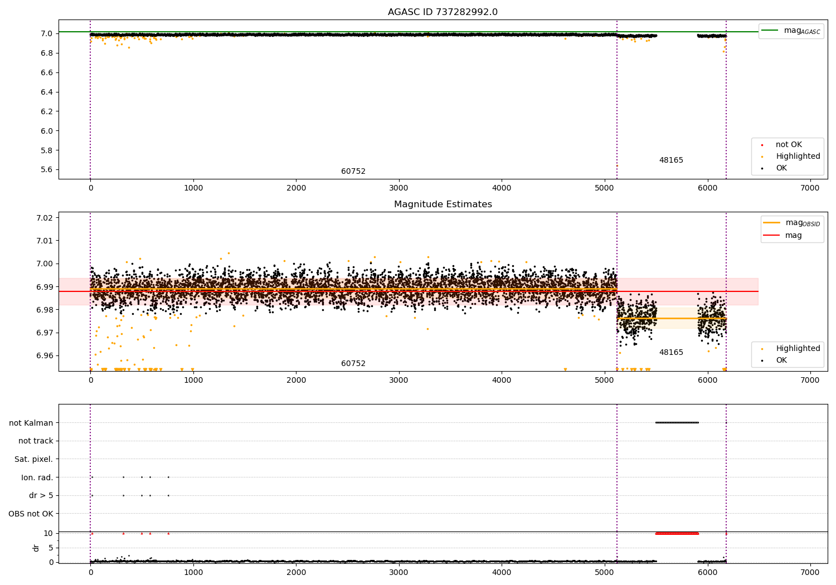Click the mag OBSID legend label in middle plot
836x585 pixels.
point(803,223)
